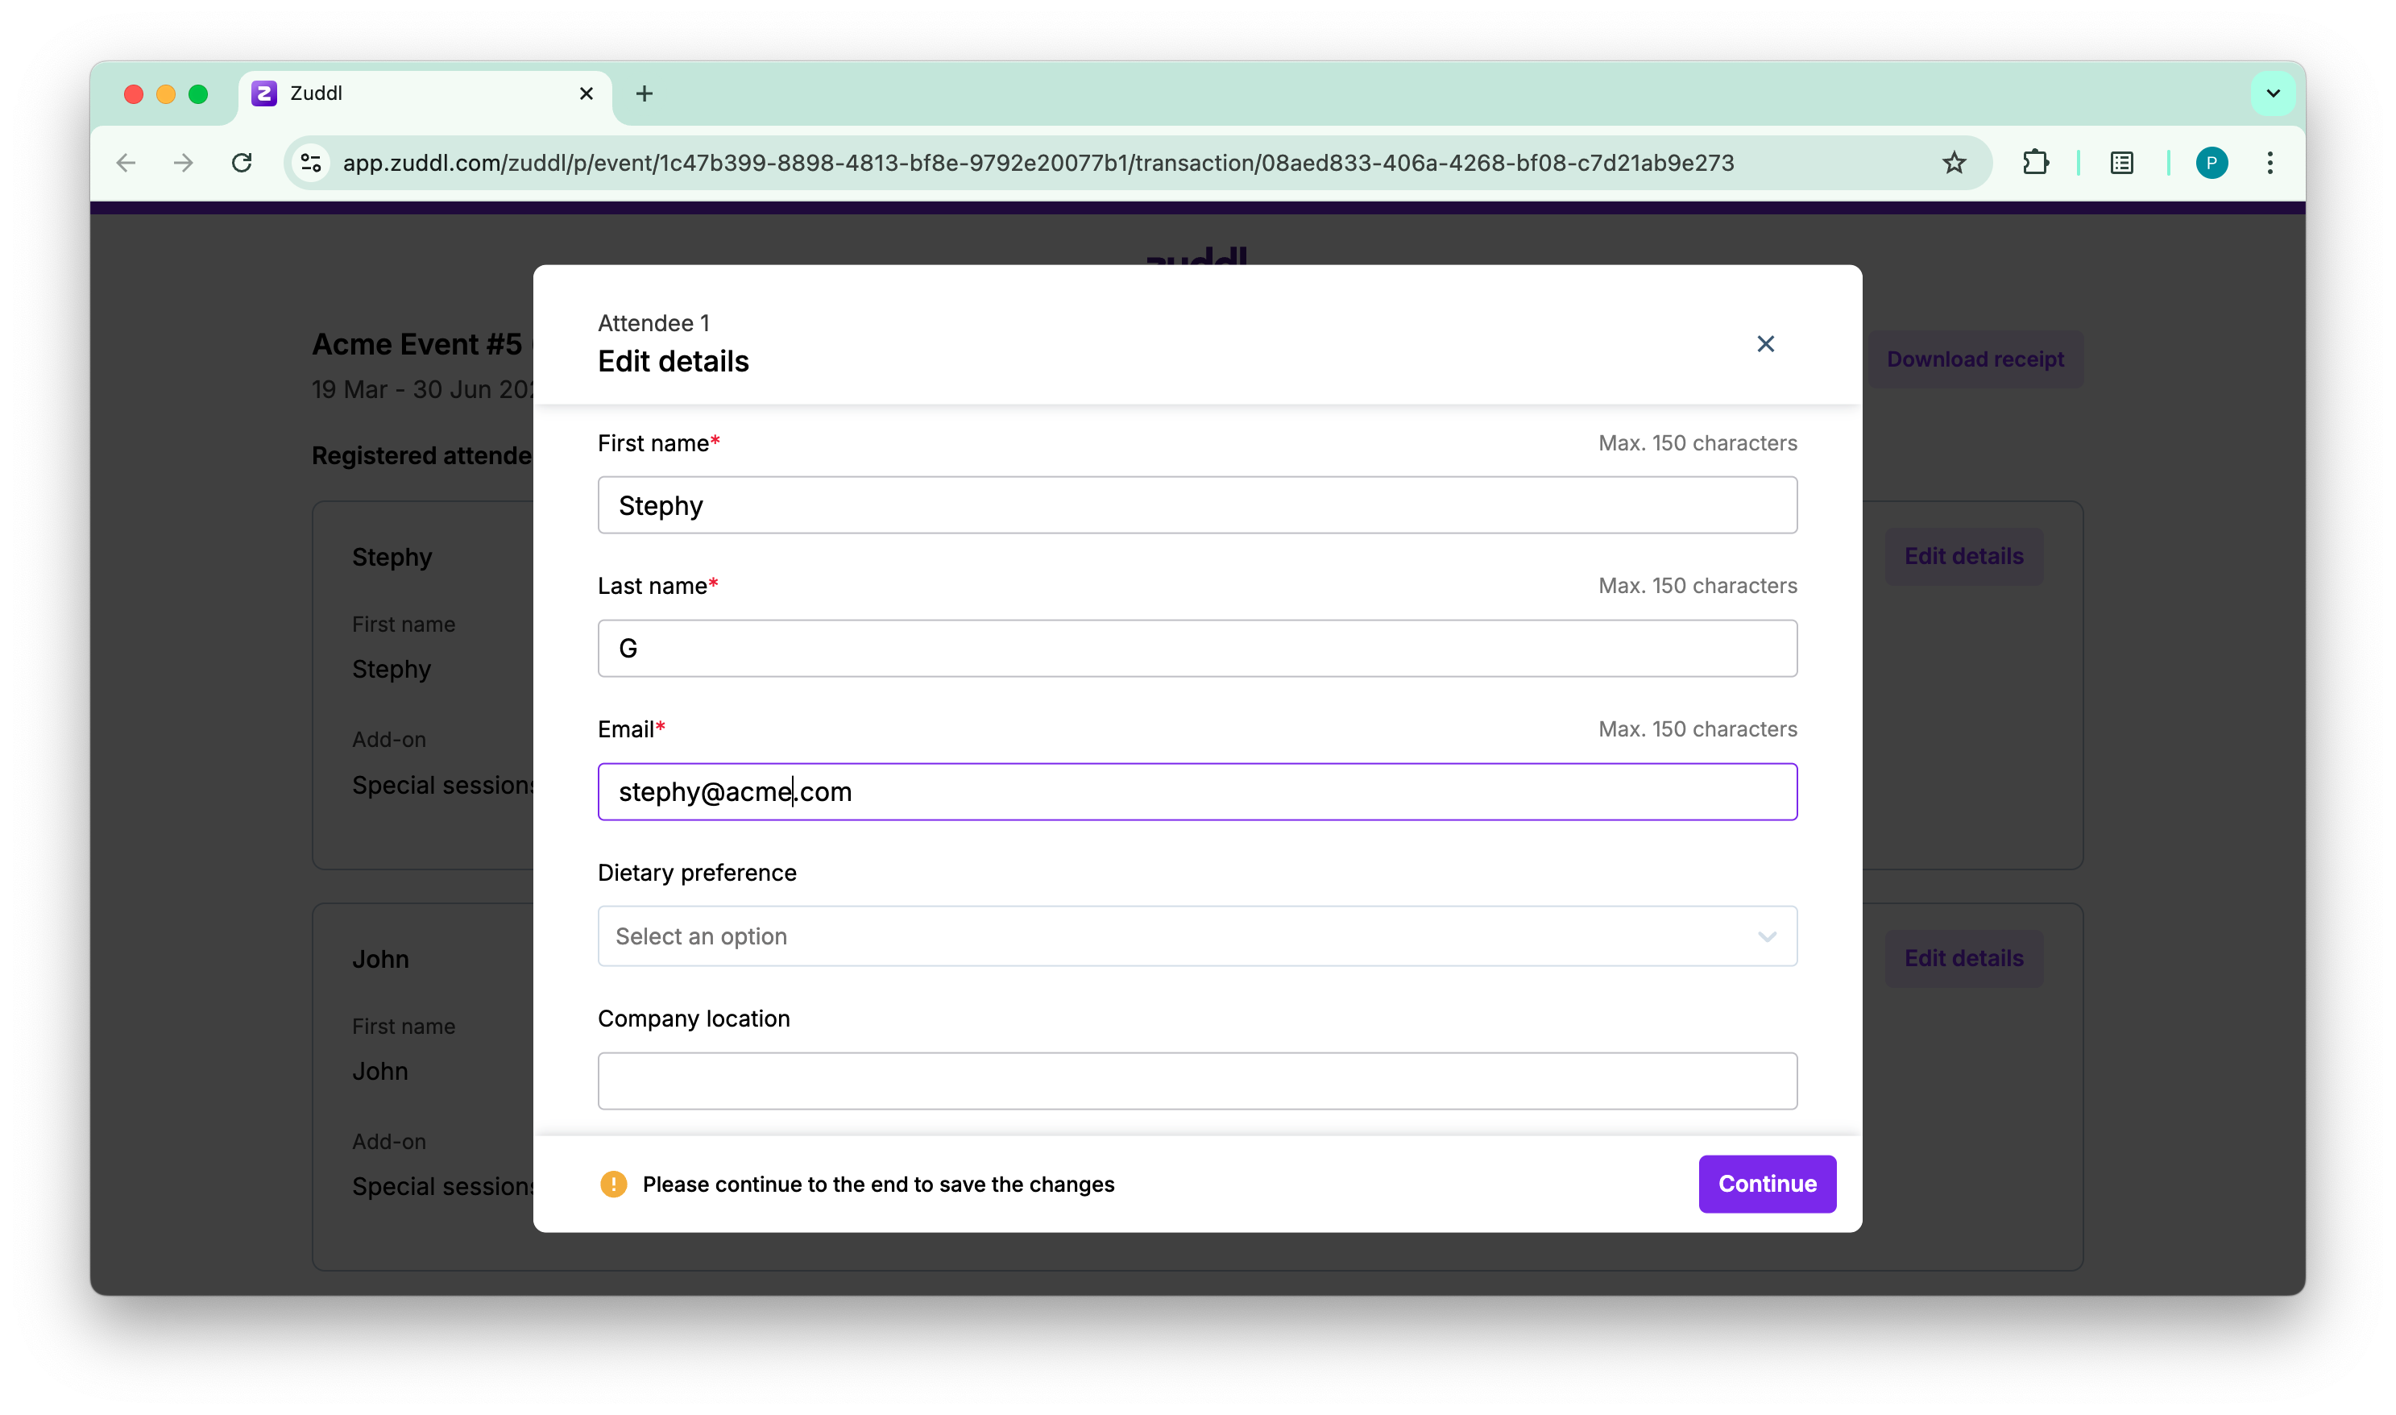View site information in the address bar
Image resolution: width=2396 pixels, height=1415 pixels.
click(x=311, y=163)
